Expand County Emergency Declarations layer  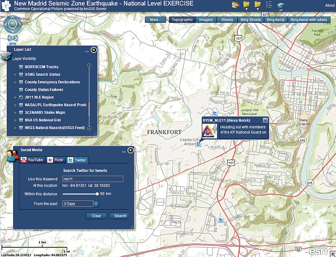click(x=15, y=82)
